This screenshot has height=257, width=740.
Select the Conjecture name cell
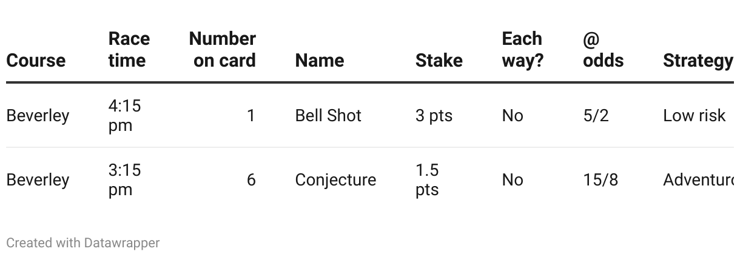click(x=335, y=179)
